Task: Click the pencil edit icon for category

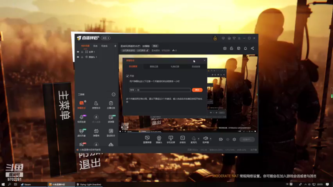Action: (x=147, y=50)
